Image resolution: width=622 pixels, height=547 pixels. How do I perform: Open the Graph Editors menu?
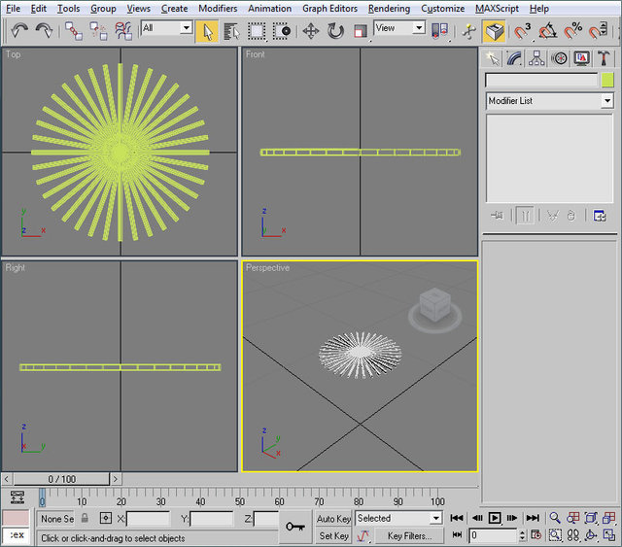[x=329, y=9]
